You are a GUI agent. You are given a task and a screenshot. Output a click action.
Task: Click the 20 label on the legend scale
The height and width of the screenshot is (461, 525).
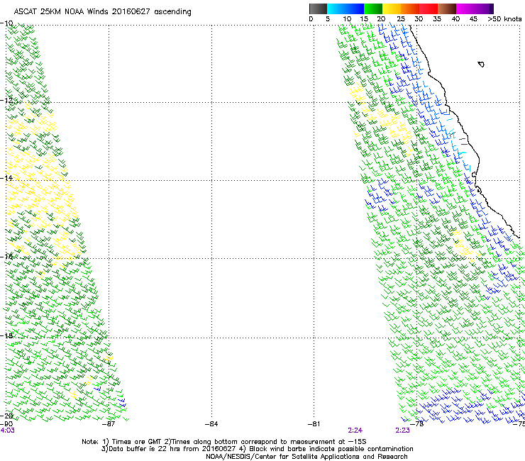(381, 19)
